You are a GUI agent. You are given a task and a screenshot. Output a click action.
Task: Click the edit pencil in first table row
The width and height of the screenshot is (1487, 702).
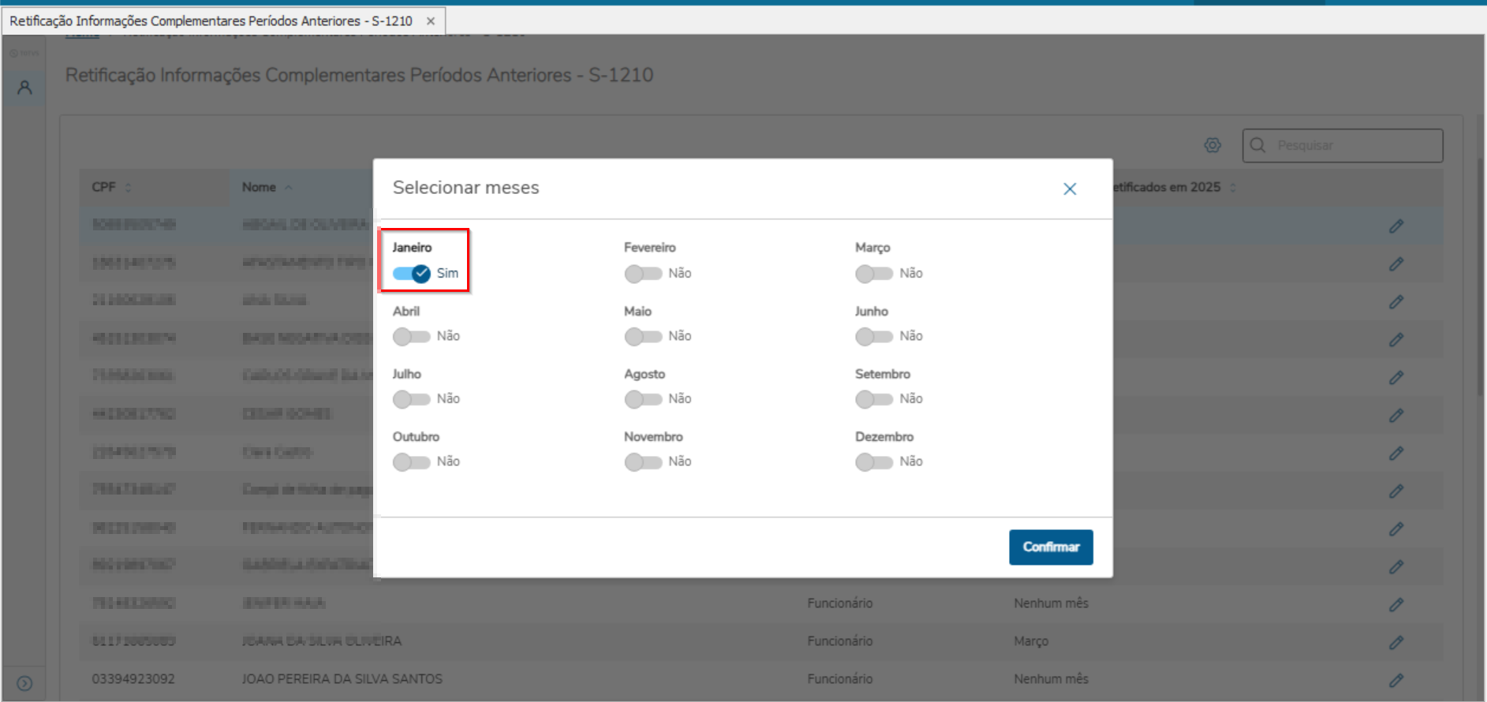point(1395,226)
